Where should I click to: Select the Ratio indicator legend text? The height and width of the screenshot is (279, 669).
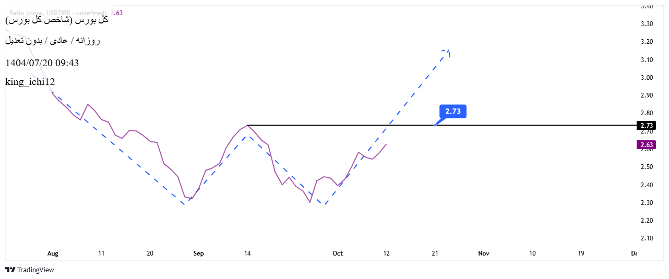pyautogui.click(x=57, y=13)
